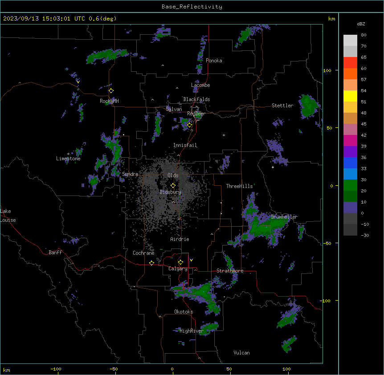Select the Didsbury label

pos(171,192)
